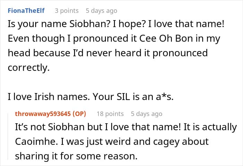Open the timestamp link on throwaway593645's reply

[146, 114]
